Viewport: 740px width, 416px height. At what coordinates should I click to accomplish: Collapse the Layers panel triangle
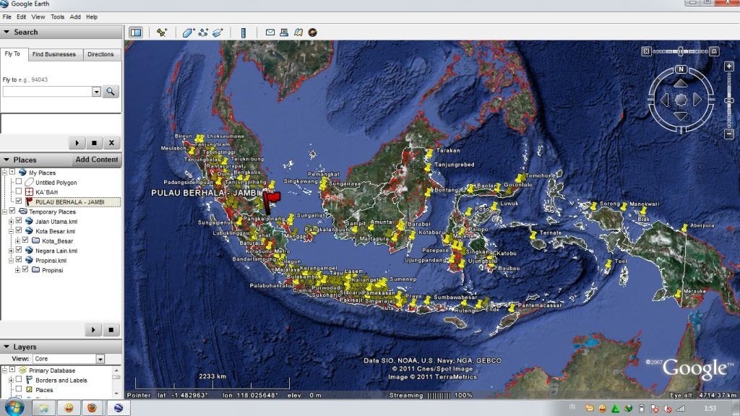(7, 347)
